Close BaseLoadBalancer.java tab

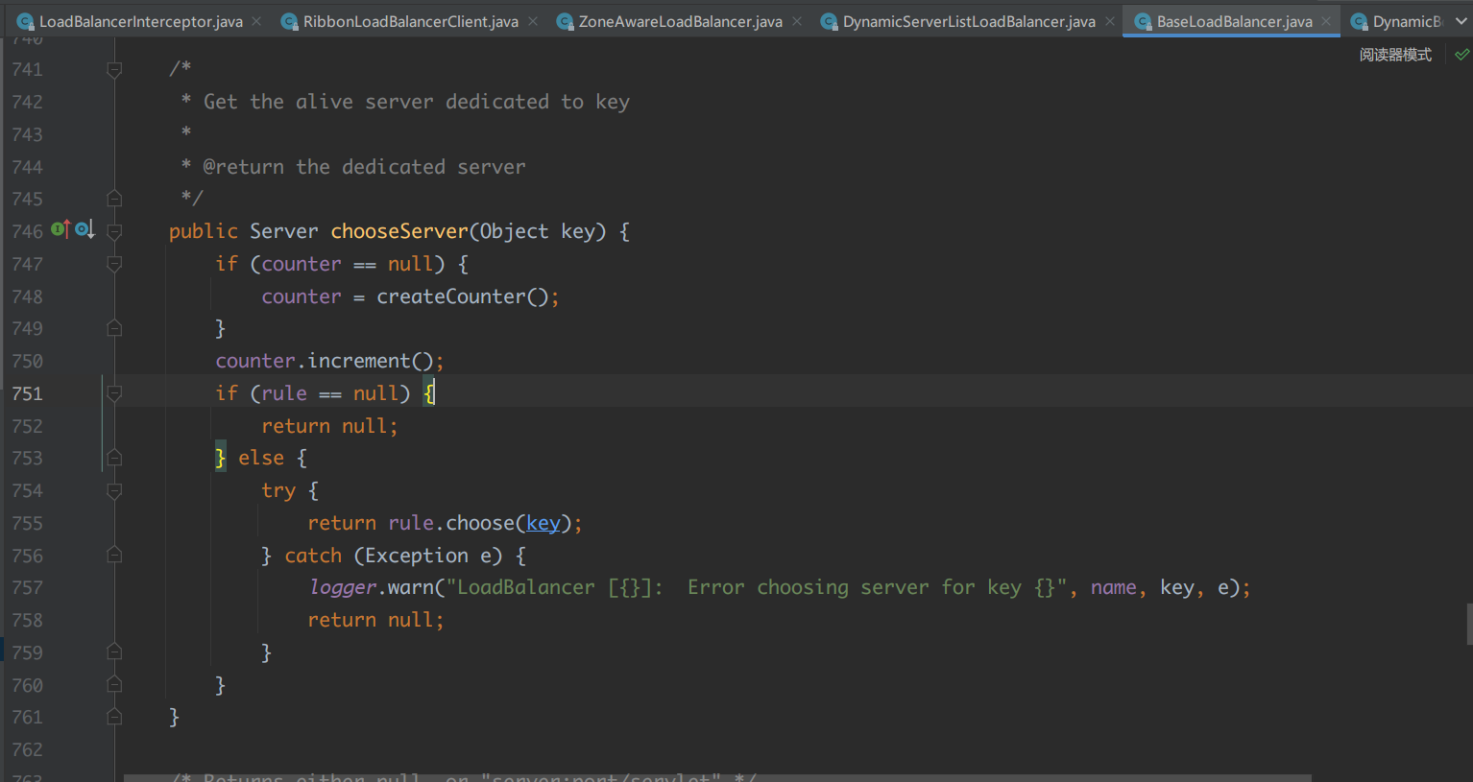(x=1326, y=21)
